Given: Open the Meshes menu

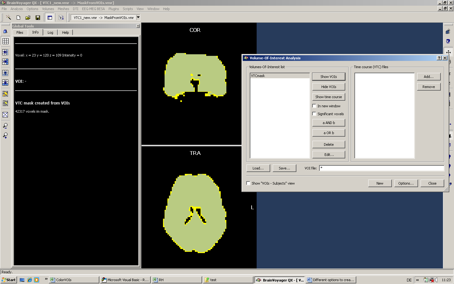Looking at the screenshot, I should pos(63,9).
